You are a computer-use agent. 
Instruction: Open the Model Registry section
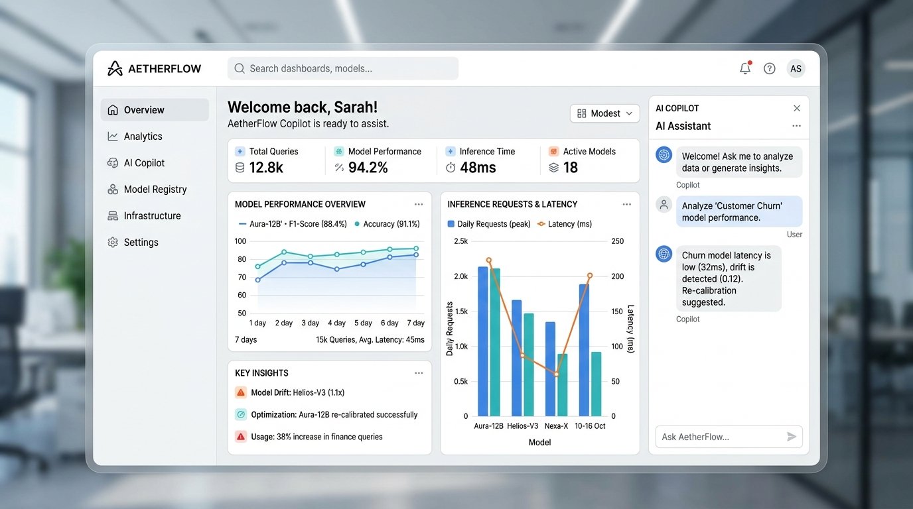(x=155, y=190)
